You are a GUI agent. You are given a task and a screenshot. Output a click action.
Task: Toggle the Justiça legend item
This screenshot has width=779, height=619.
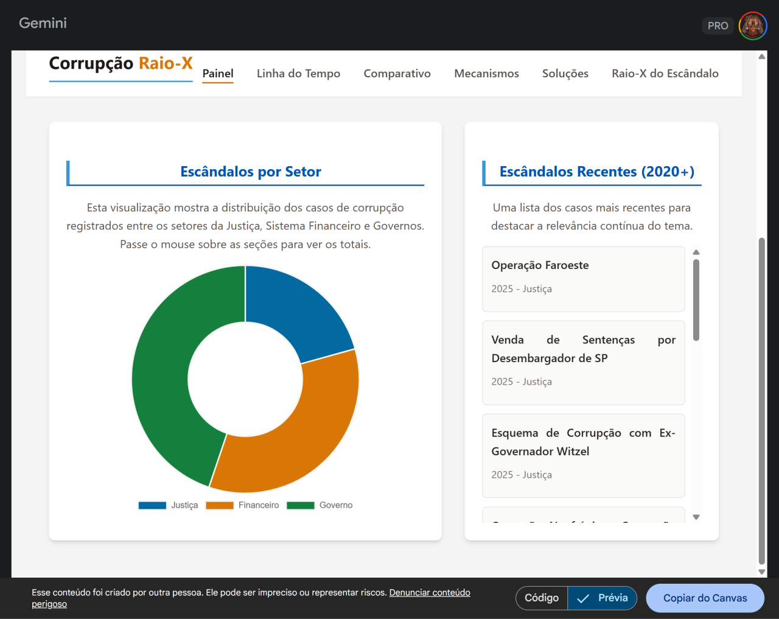[169, 505]
